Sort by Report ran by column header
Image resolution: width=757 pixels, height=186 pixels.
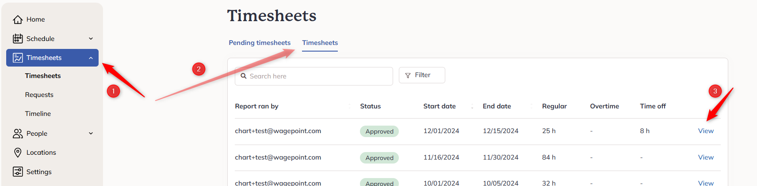pyautogui.click(x=257, y=106)
